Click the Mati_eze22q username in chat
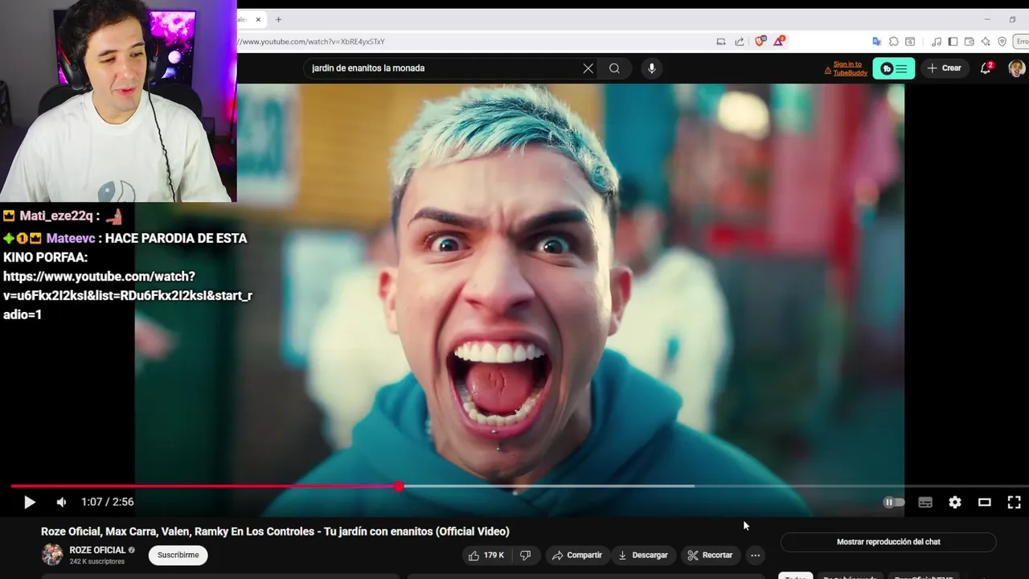1029x579 pixels. 58,216
